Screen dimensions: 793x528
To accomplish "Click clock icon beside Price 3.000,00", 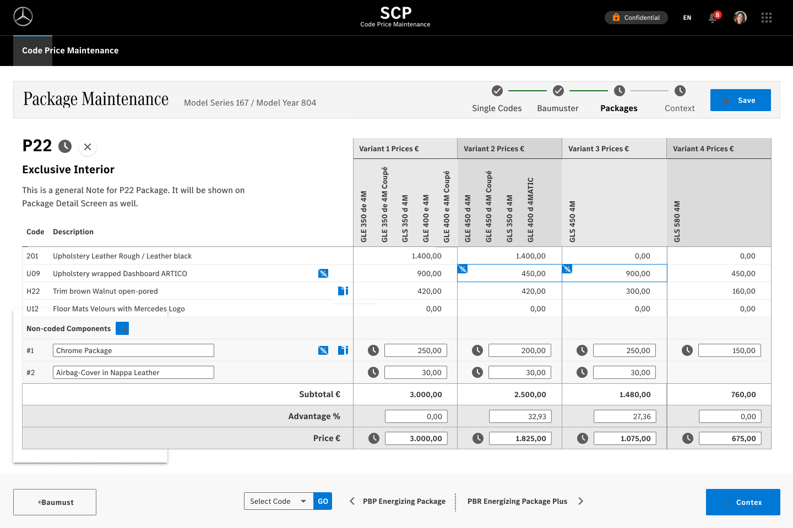I will coord(374,438).
